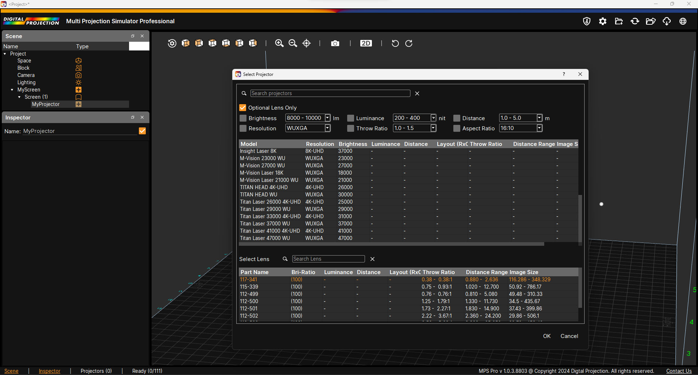Click the Block type icon in Scene tree

point(79,68)
